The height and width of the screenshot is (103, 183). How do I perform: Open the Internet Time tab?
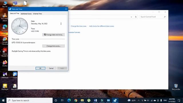(x=37, y=14)
